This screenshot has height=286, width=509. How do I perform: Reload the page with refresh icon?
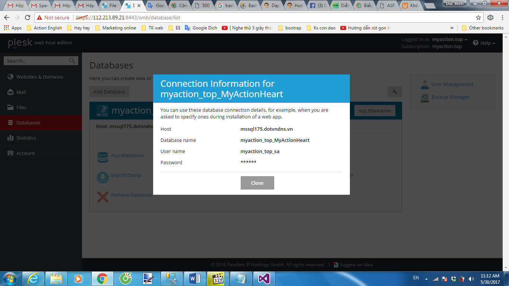pyautogui.click(x=28, y=18)
